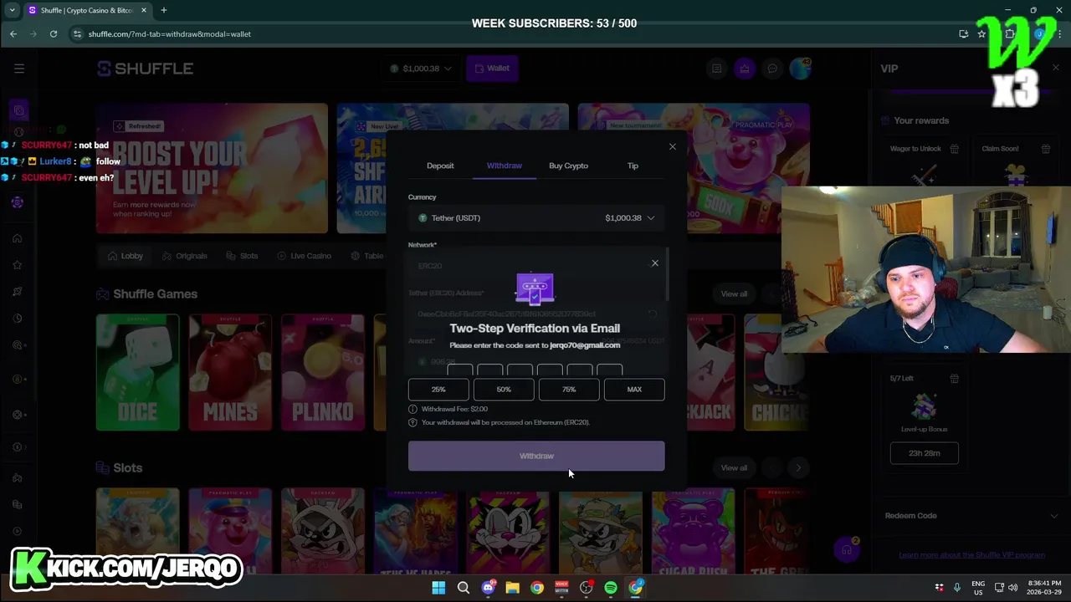Open Spotify from the taskbar
The image size is (1071, 602).
tap(611, 588)
